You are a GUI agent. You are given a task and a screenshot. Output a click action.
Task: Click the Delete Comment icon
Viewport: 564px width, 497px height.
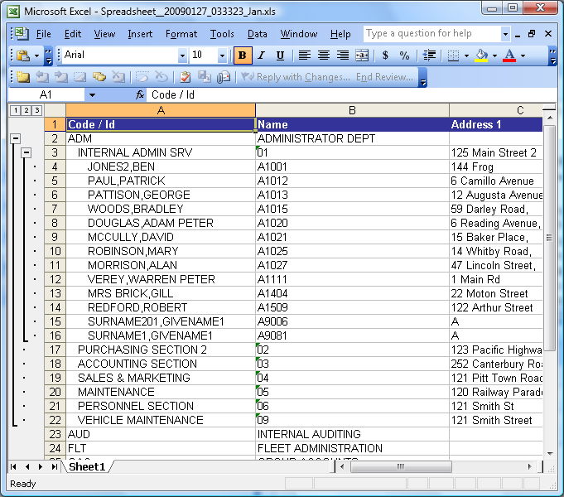coord(118,77)
